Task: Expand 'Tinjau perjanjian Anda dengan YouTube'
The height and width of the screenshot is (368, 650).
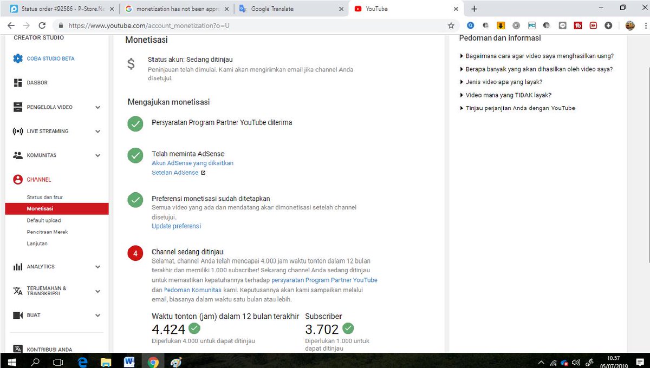Action: [517, 108]
